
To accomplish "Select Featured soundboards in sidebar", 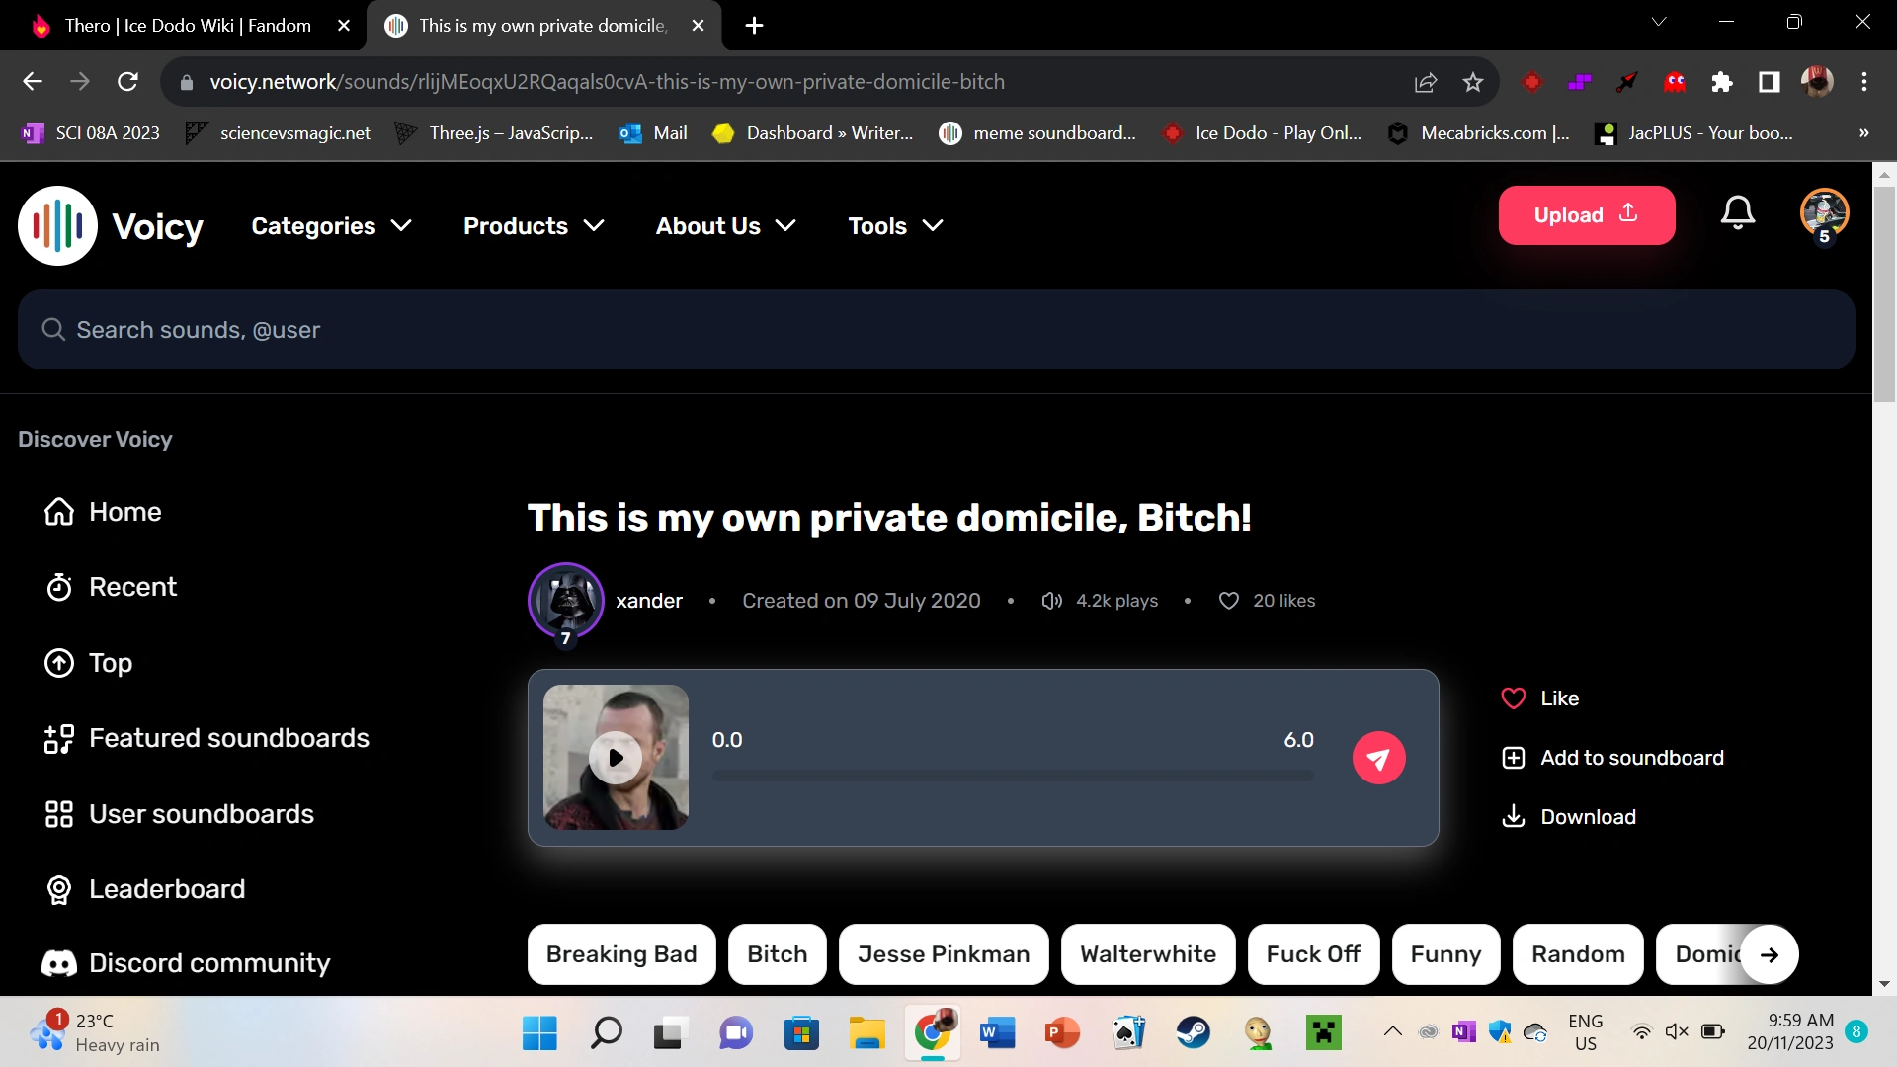I will pyautogui.click(x=228, y=738).
